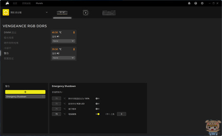
Task: Click the 溫度 #2 label
Action: [55, 54]
